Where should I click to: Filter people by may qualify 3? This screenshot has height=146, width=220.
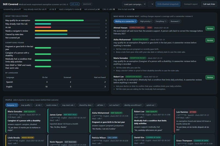coord(26,105)
